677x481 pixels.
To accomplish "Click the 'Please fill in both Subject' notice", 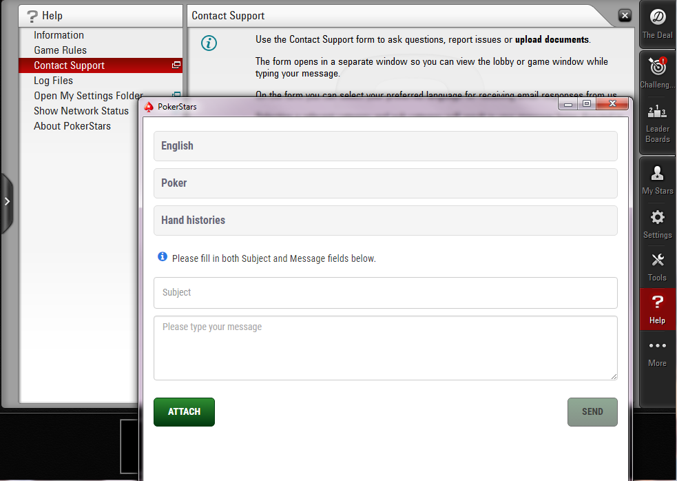I will click(273, 258).
